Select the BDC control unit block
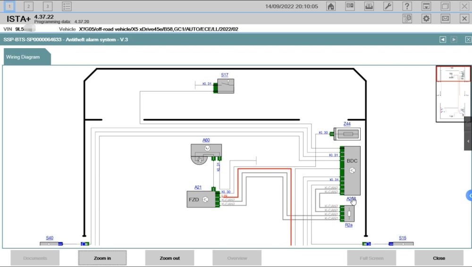This screenshot has width=472, height=267. pos(352,171)
